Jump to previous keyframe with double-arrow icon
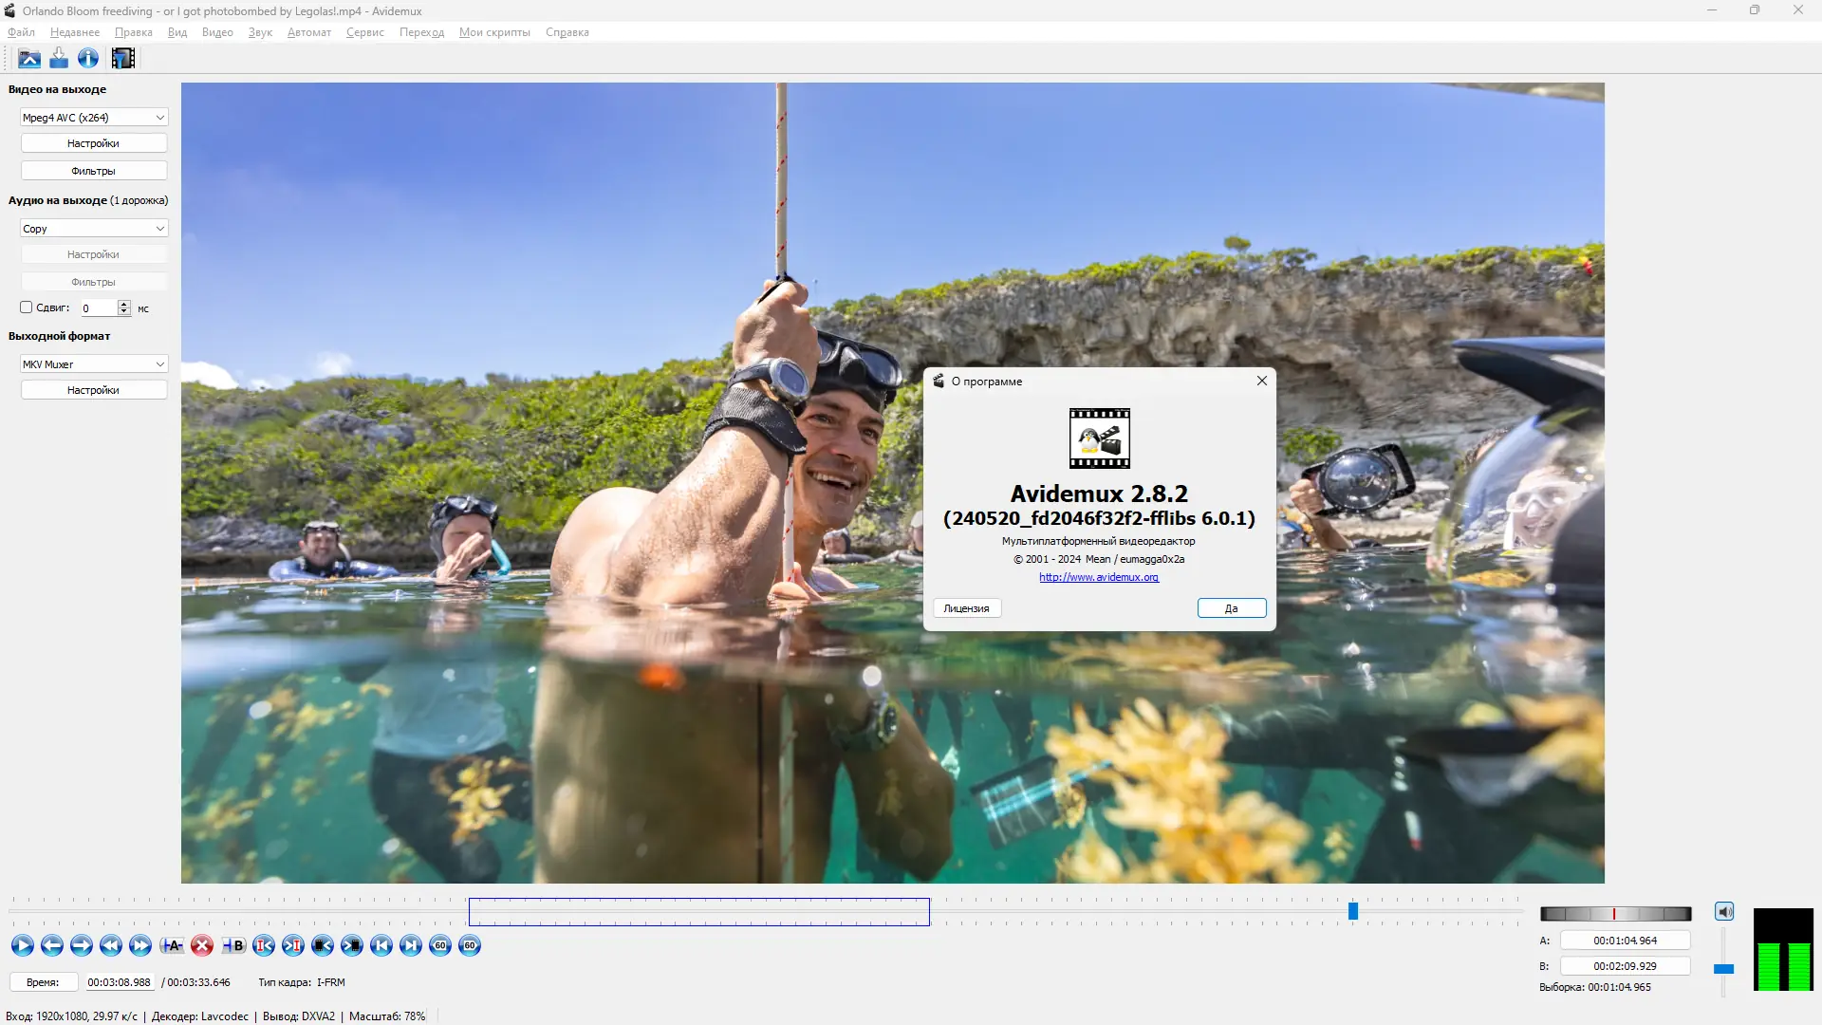1822x1025 pixels. point(111,945)
